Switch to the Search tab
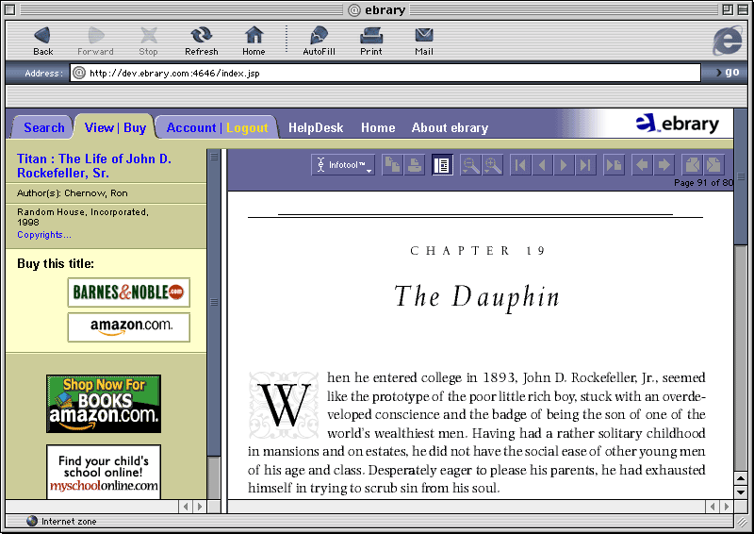This screenshot has height=534, width=754. [x=44, y=127]
